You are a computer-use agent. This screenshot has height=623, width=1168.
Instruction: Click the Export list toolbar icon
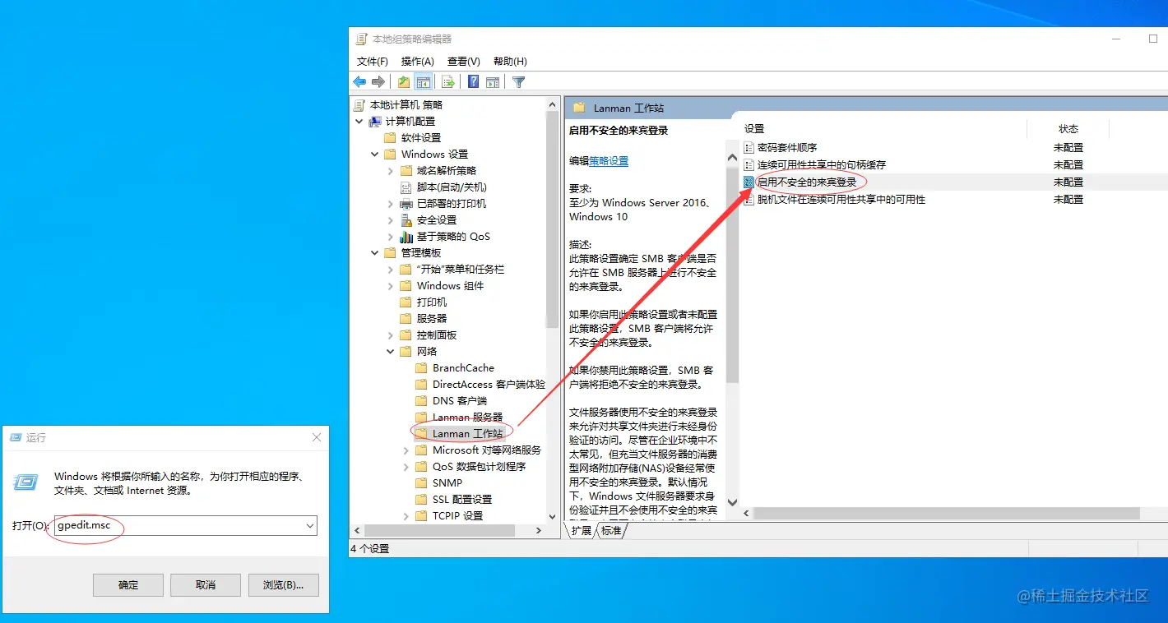[x=448, y=82]
